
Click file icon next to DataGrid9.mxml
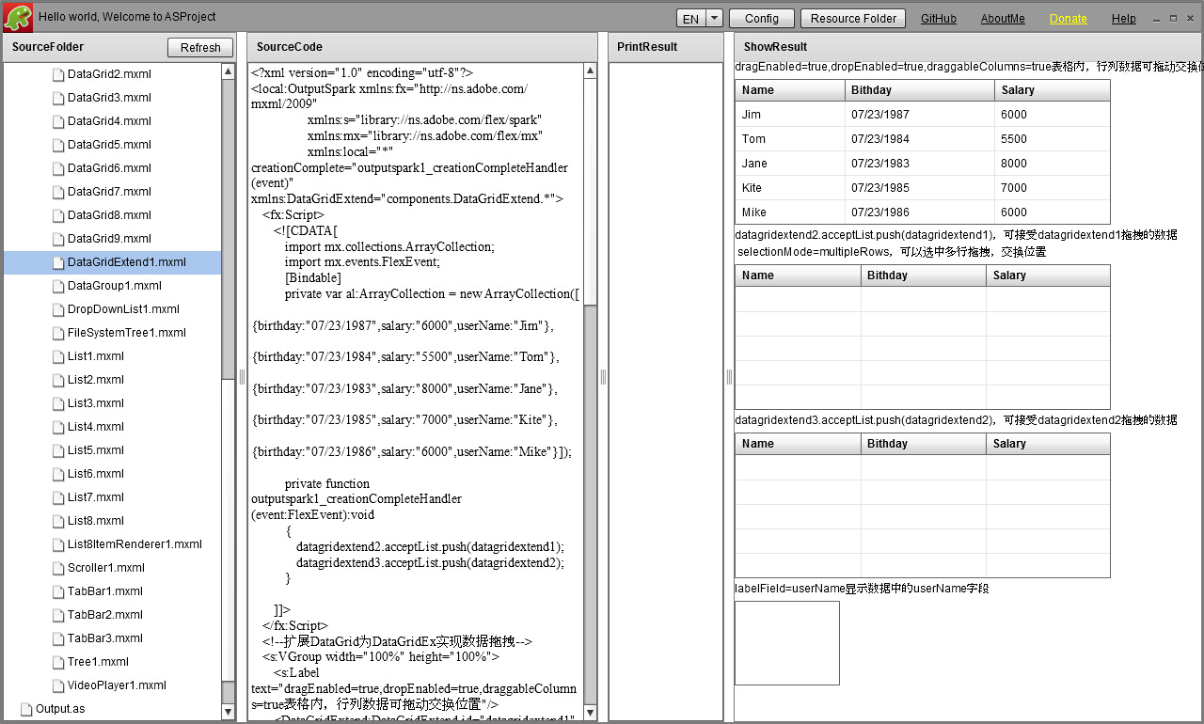[x=57, y=239]
